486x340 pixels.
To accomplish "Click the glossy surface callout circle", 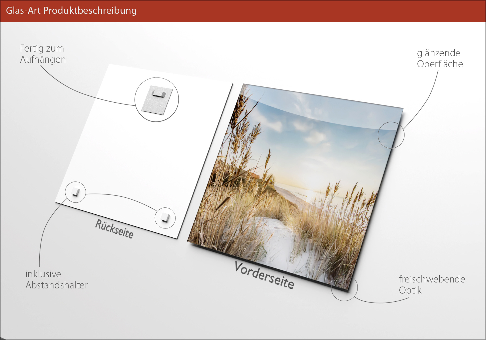I will pyautogui.click(x=391, y=135).
